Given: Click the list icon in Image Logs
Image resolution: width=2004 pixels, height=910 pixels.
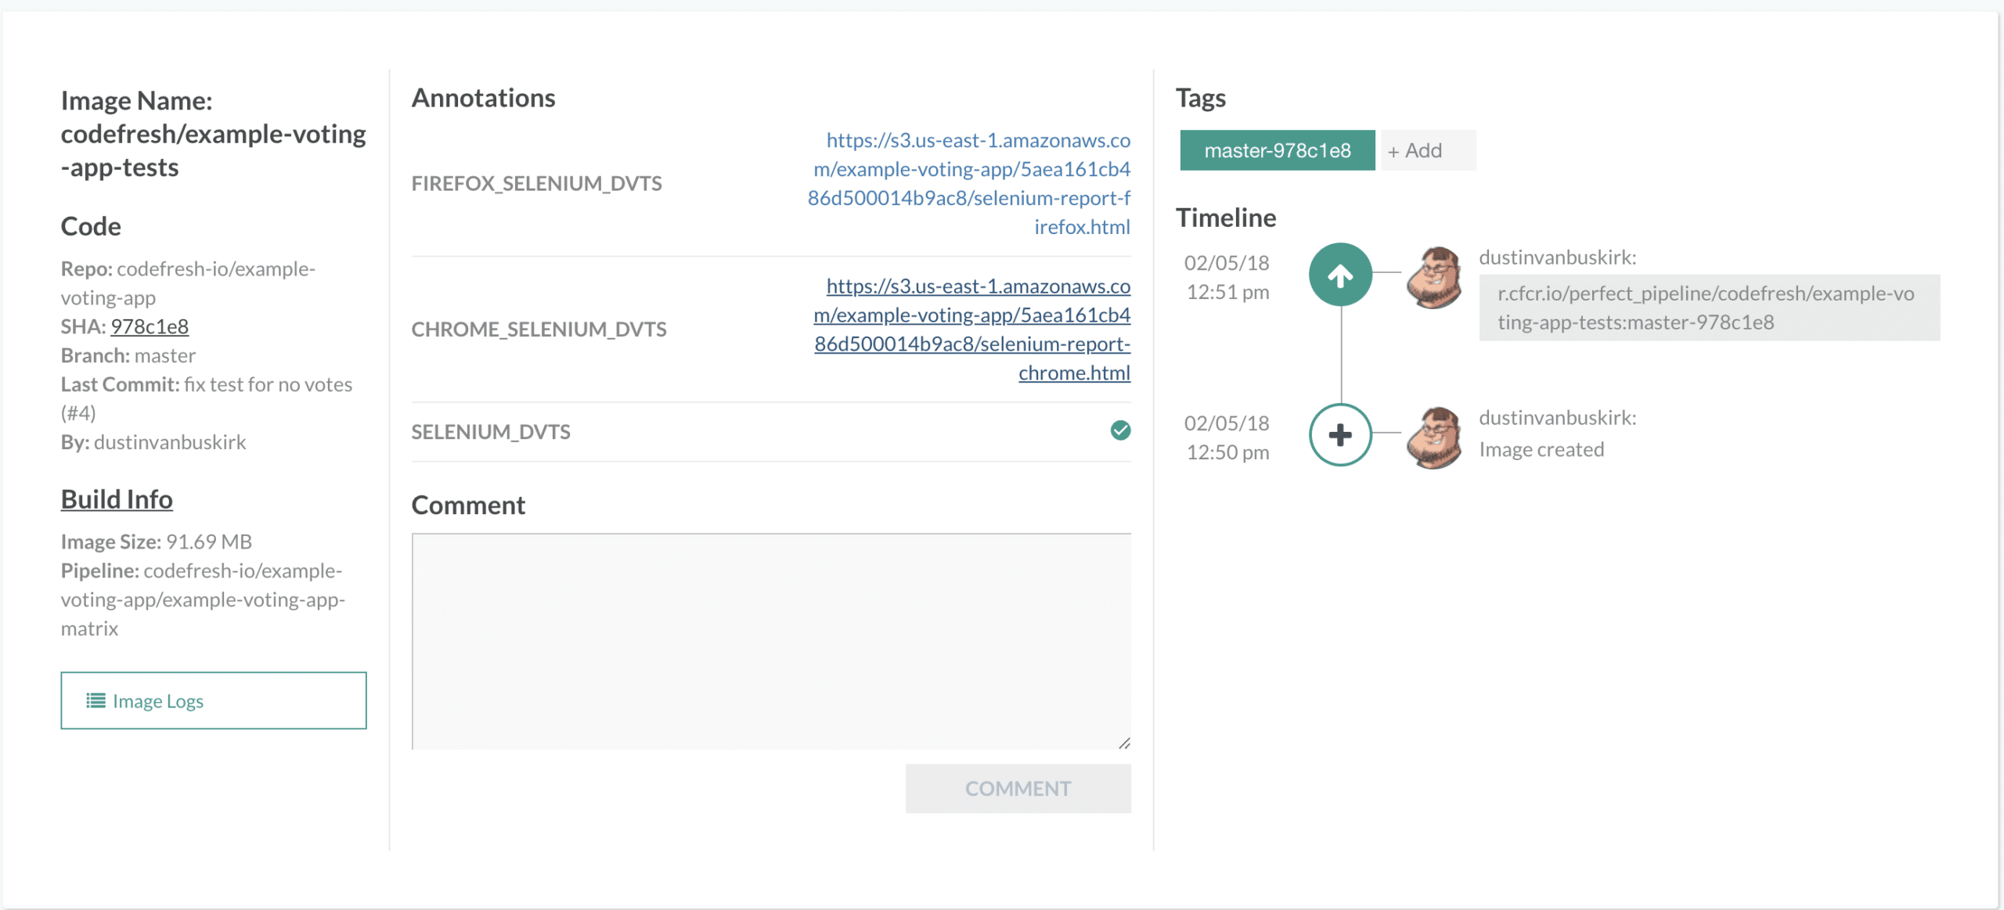Looking at the screenshot, I should tap(96, 700).
